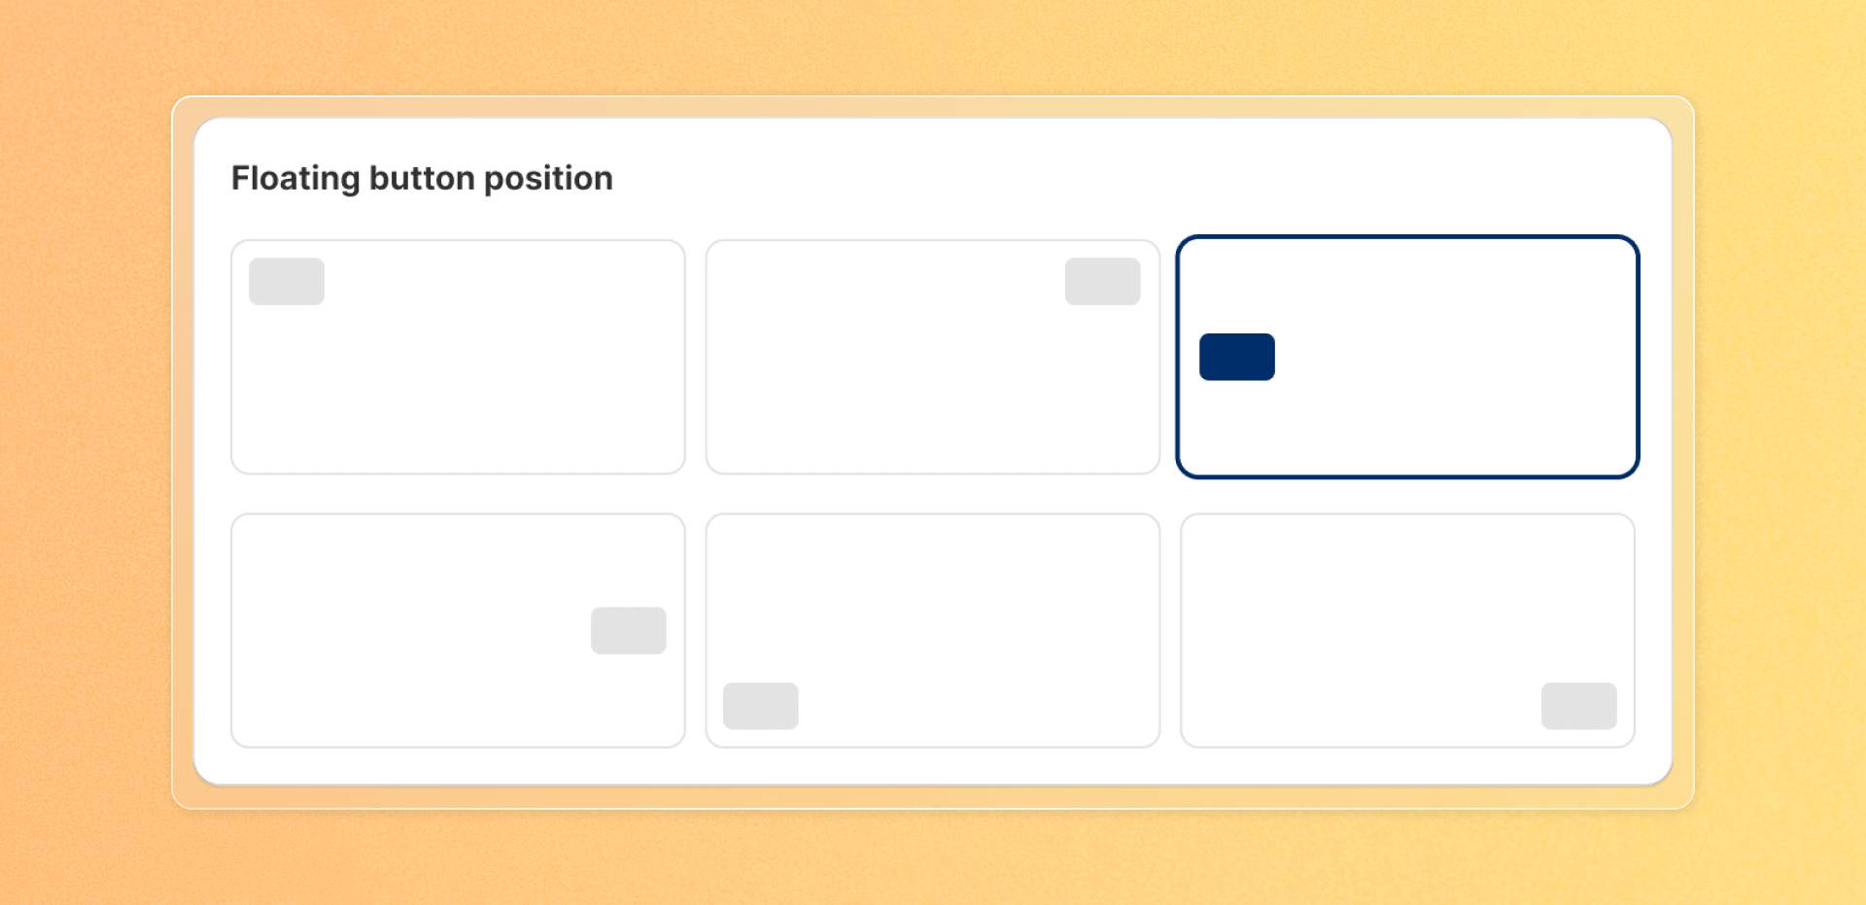The height and width of the screenshot is (905, 1866).
Task: Select the highlighted middle-left position card
Action: [1407, 357]
